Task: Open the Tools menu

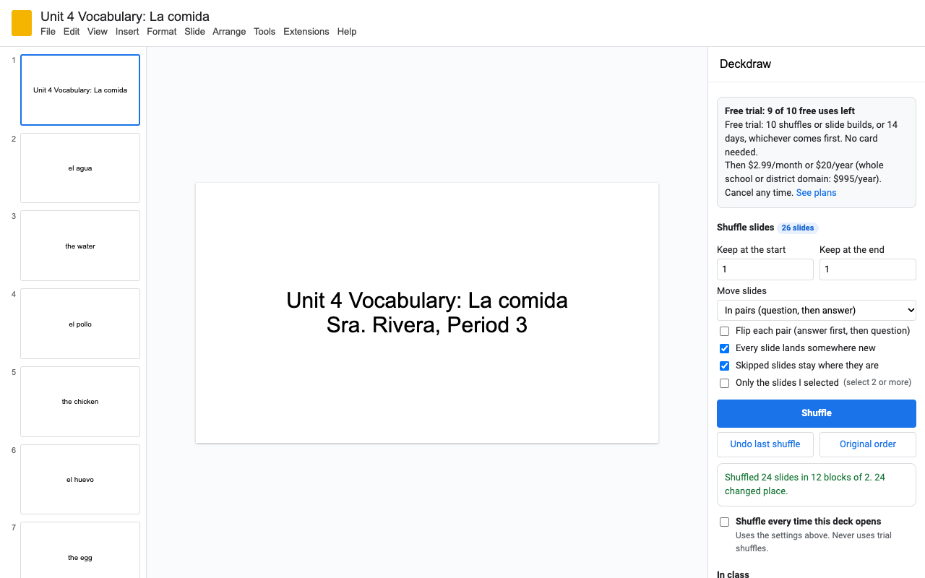Action: 264,32
